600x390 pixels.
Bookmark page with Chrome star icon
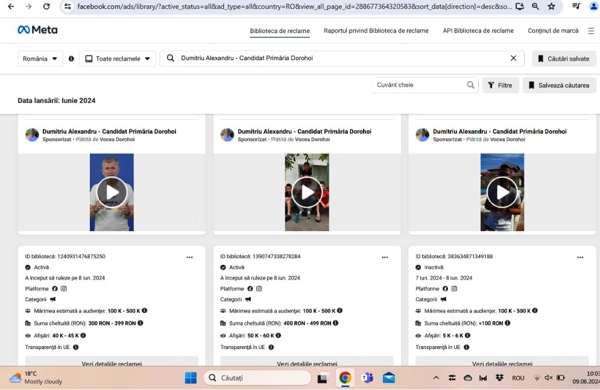point(551,7)
